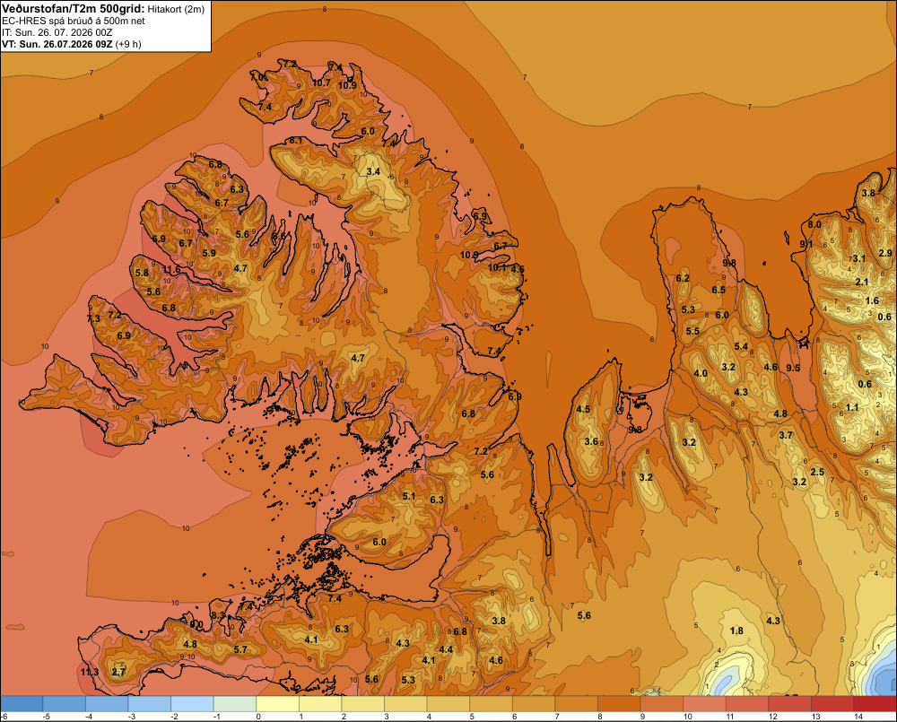Click the legend swatch between 9 and 10

661,704
